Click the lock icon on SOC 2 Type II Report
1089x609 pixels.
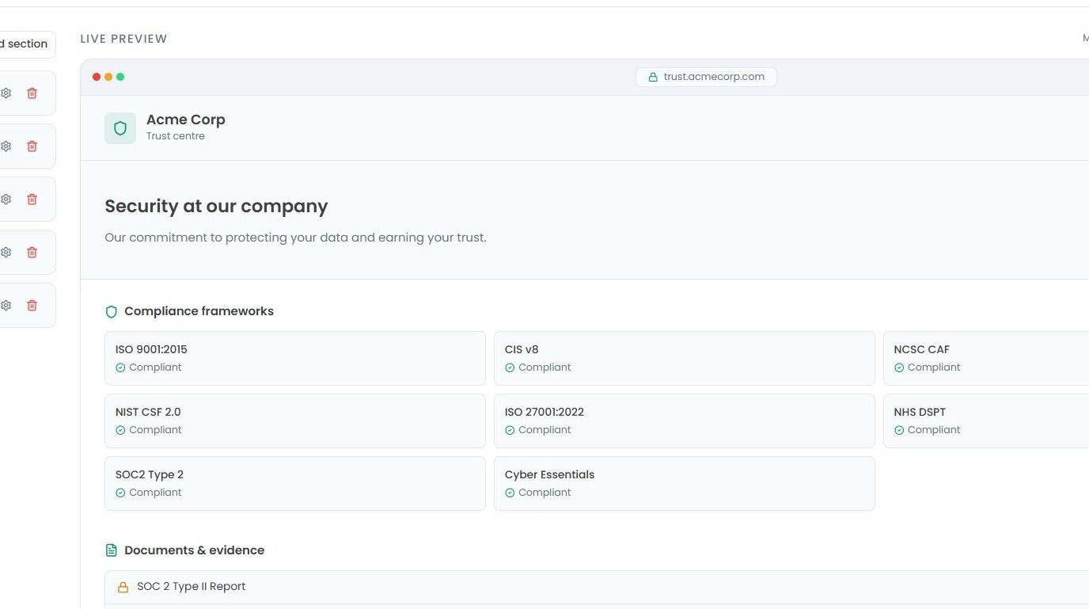click(x=123, y=588)
